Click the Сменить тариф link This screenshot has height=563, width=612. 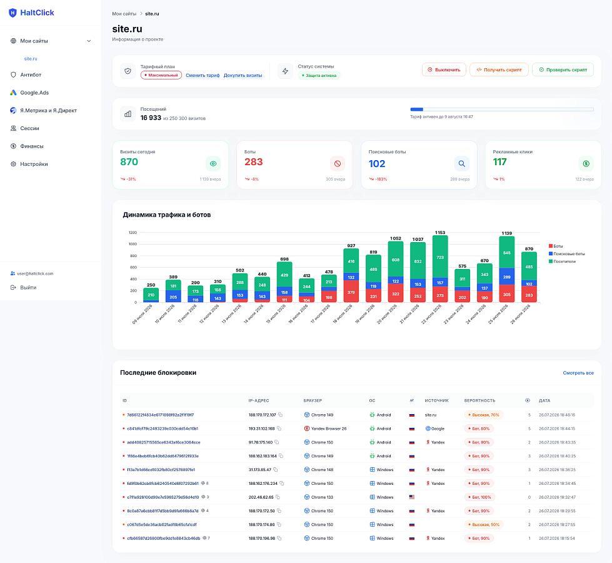[203, 76]
